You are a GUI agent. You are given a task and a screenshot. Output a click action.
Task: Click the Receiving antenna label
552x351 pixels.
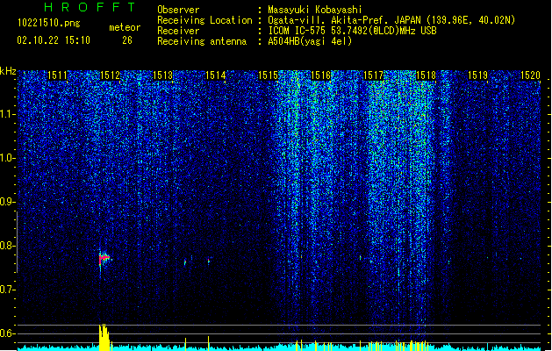point(202,41)
